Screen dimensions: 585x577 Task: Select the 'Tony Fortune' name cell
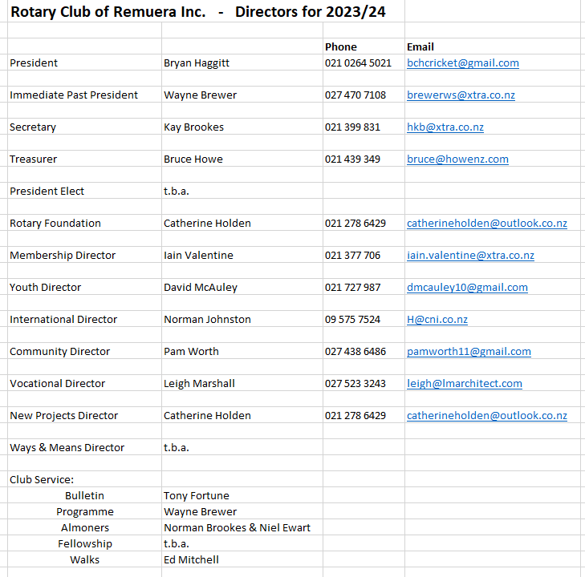tap(242, 495)
